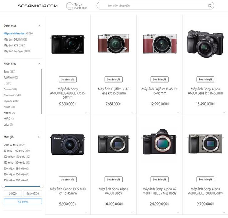
Task: Click the maximum price slider handle
Action: (42, 186)
